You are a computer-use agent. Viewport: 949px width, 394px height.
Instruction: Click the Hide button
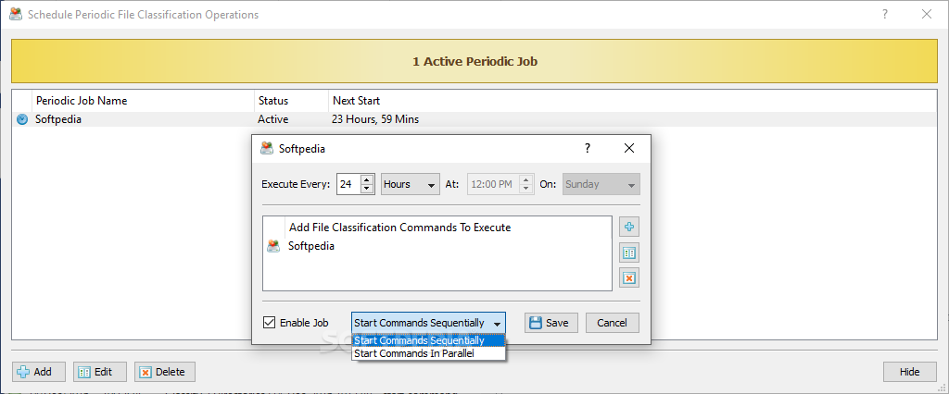coord(910,372)
